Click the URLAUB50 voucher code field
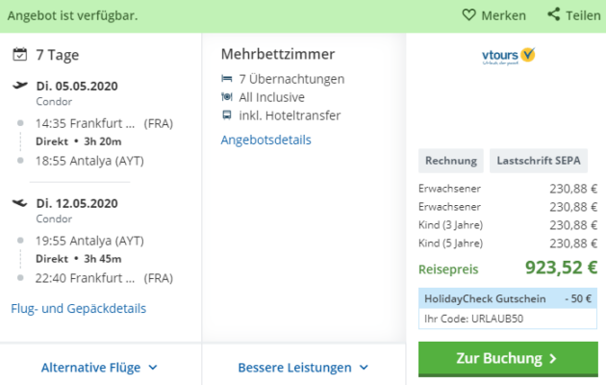 pyautogui.click(x=508, y=319)
